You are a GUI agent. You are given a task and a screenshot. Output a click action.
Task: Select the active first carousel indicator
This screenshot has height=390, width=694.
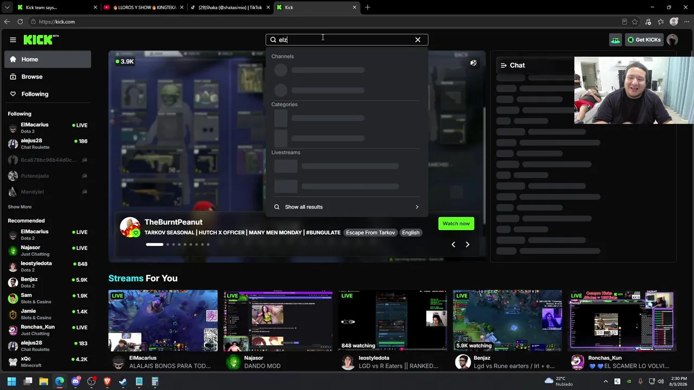click(155, 244)
